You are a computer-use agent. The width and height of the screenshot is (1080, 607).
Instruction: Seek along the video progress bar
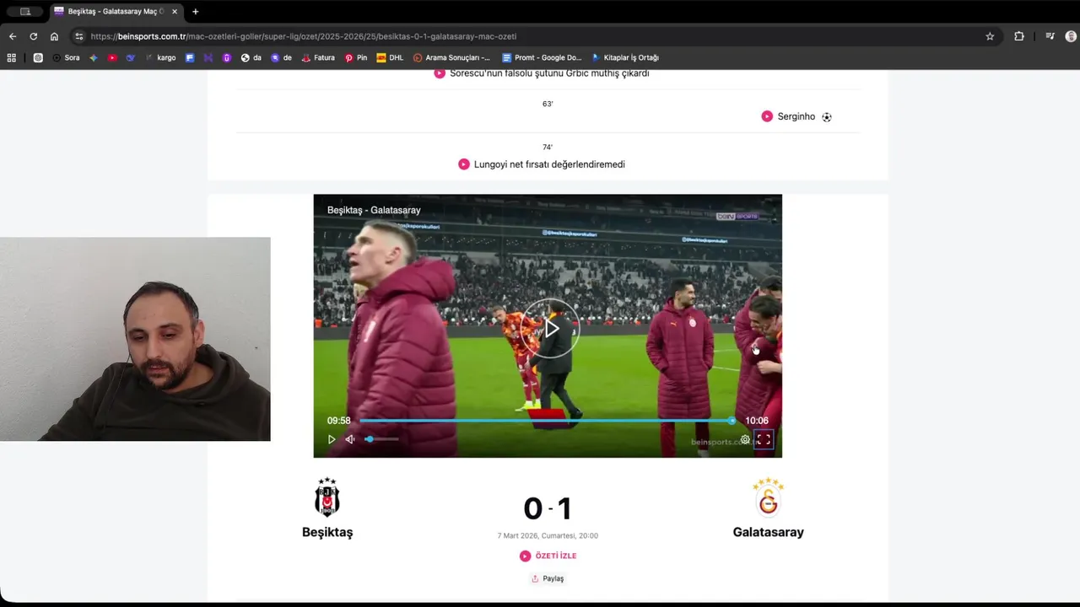(x=548, y=421)
